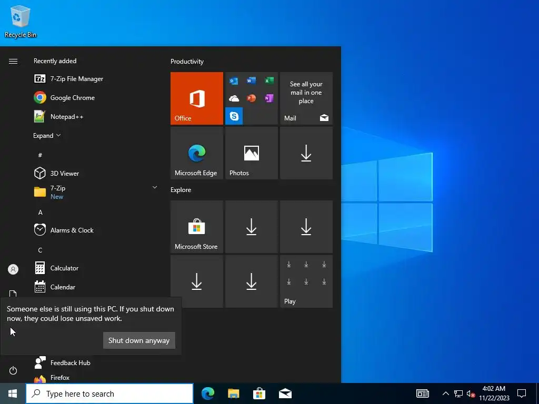The image size is (539, 404).
Task: Open Microsoft Edge from the taskbar
Action: point(207,393)
